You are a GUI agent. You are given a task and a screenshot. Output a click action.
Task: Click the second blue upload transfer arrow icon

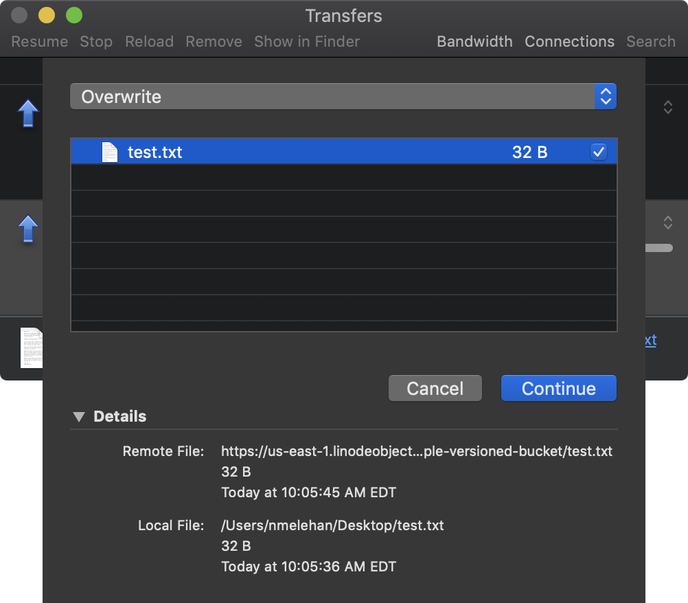coord(28,229)
